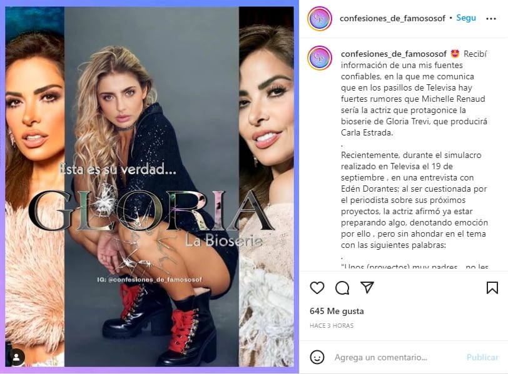Viewport: 508px width, 374px height.
Task: Select the star-eyes emoji in the caption
Action: [x=455, y=54]
